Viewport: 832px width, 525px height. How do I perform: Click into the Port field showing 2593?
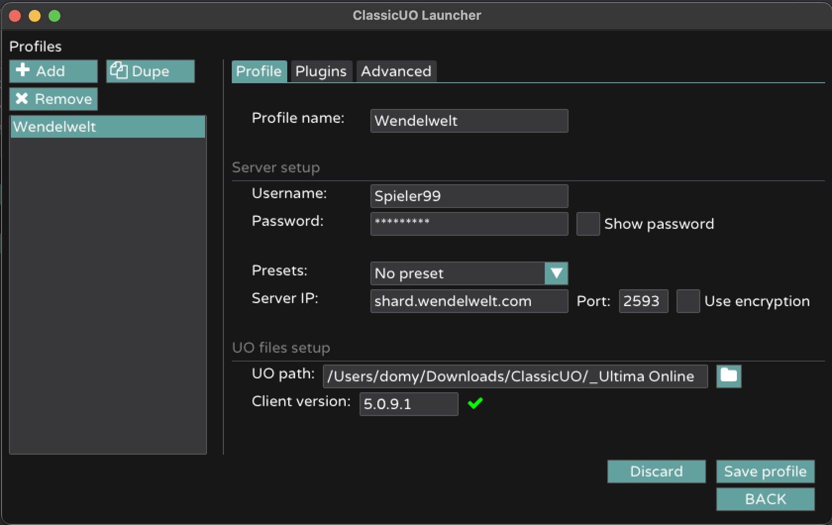(643, 301)
